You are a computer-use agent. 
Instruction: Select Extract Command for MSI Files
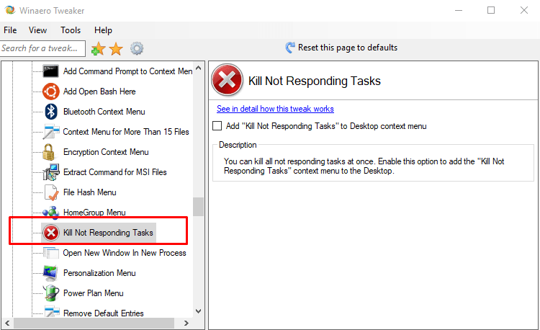tap(114, 172)
